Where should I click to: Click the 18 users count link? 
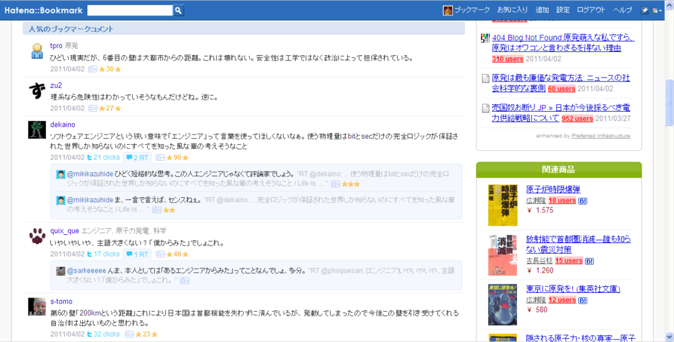pyautogui.click(x=562, y=201)
